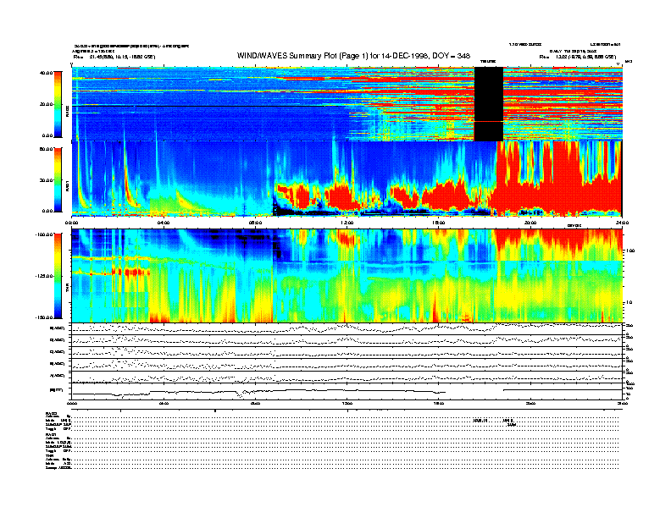This screenshot has width=671, height=518.
Task: Click 20:00 on the RAD1 time axis
Action: pos(530,223)
